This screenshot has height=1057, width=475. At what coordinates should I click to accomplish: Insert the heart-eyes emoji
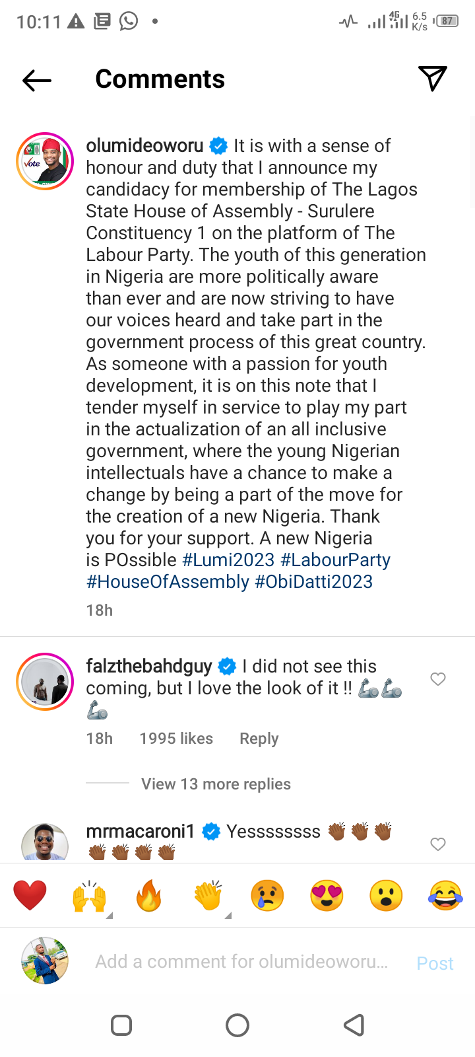click(x=327, y=896)
